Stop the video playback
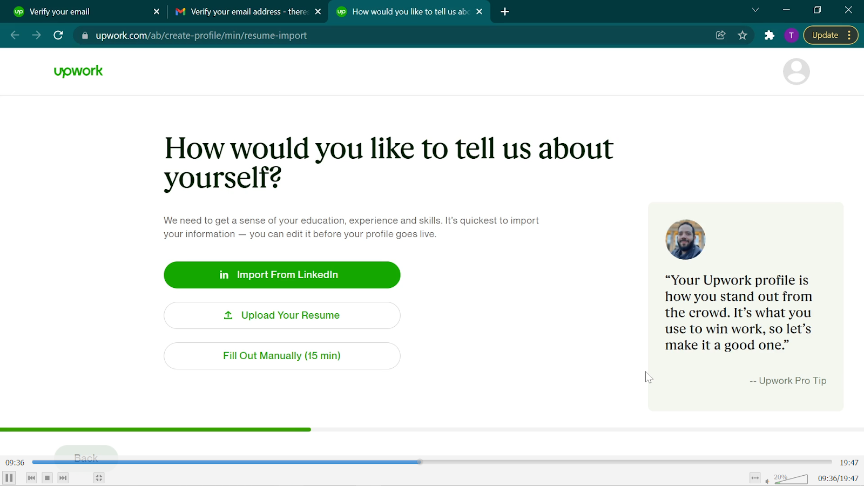The height and width of the screenshot is (486, 864). tap(47, 478)
